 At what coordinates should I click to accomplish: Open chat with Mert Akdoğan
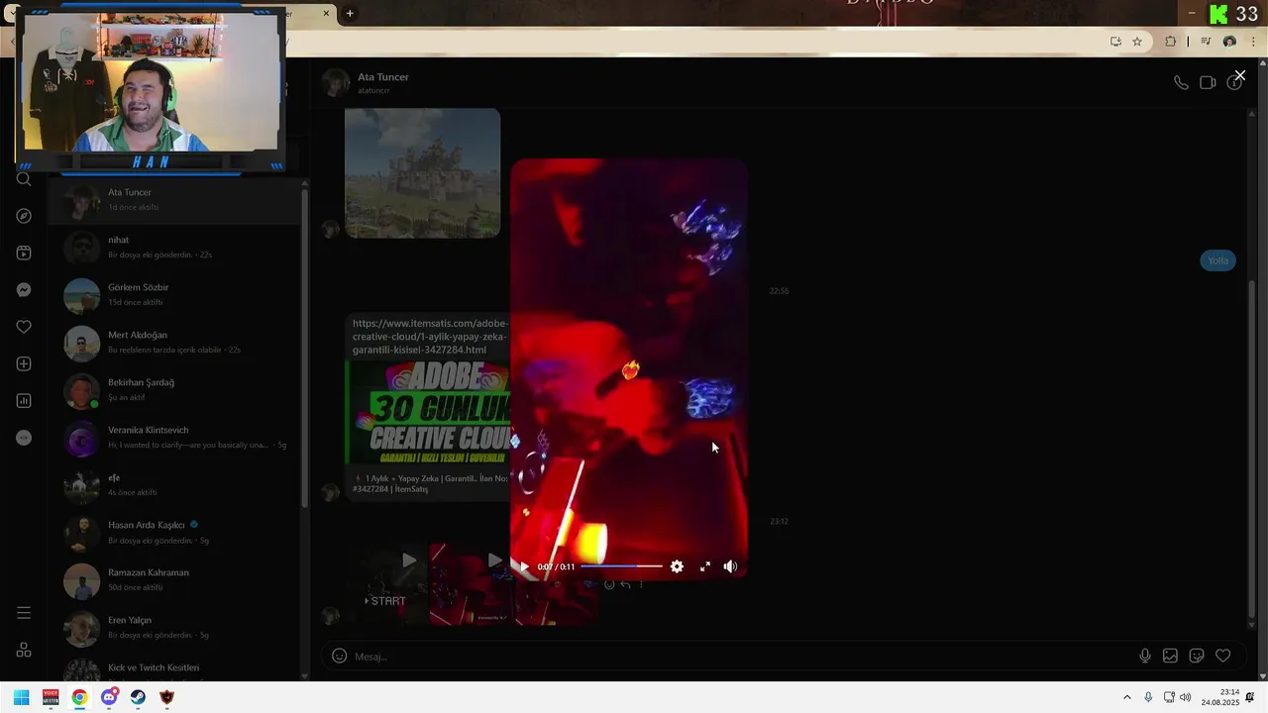tap(176, 343)
